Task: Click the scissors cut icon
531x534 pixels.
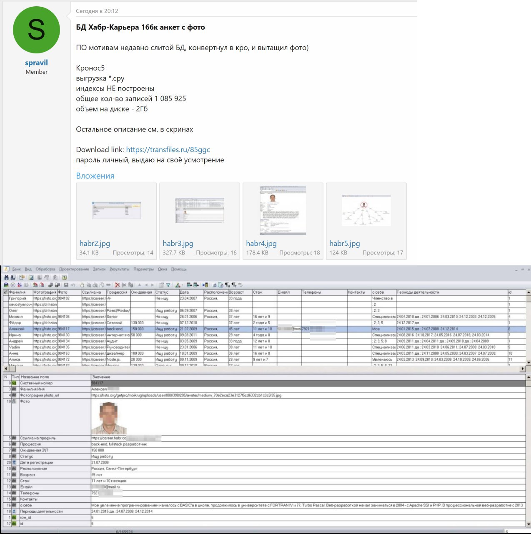Action: point(124,285)
